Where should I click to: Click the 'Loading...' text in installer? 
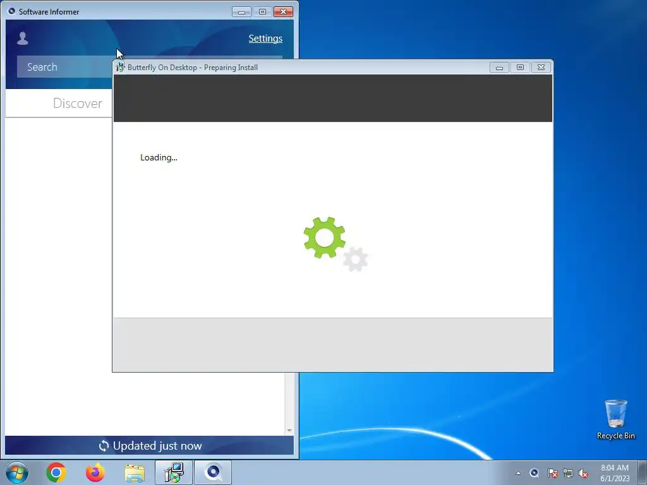click(x=159, y=157)
